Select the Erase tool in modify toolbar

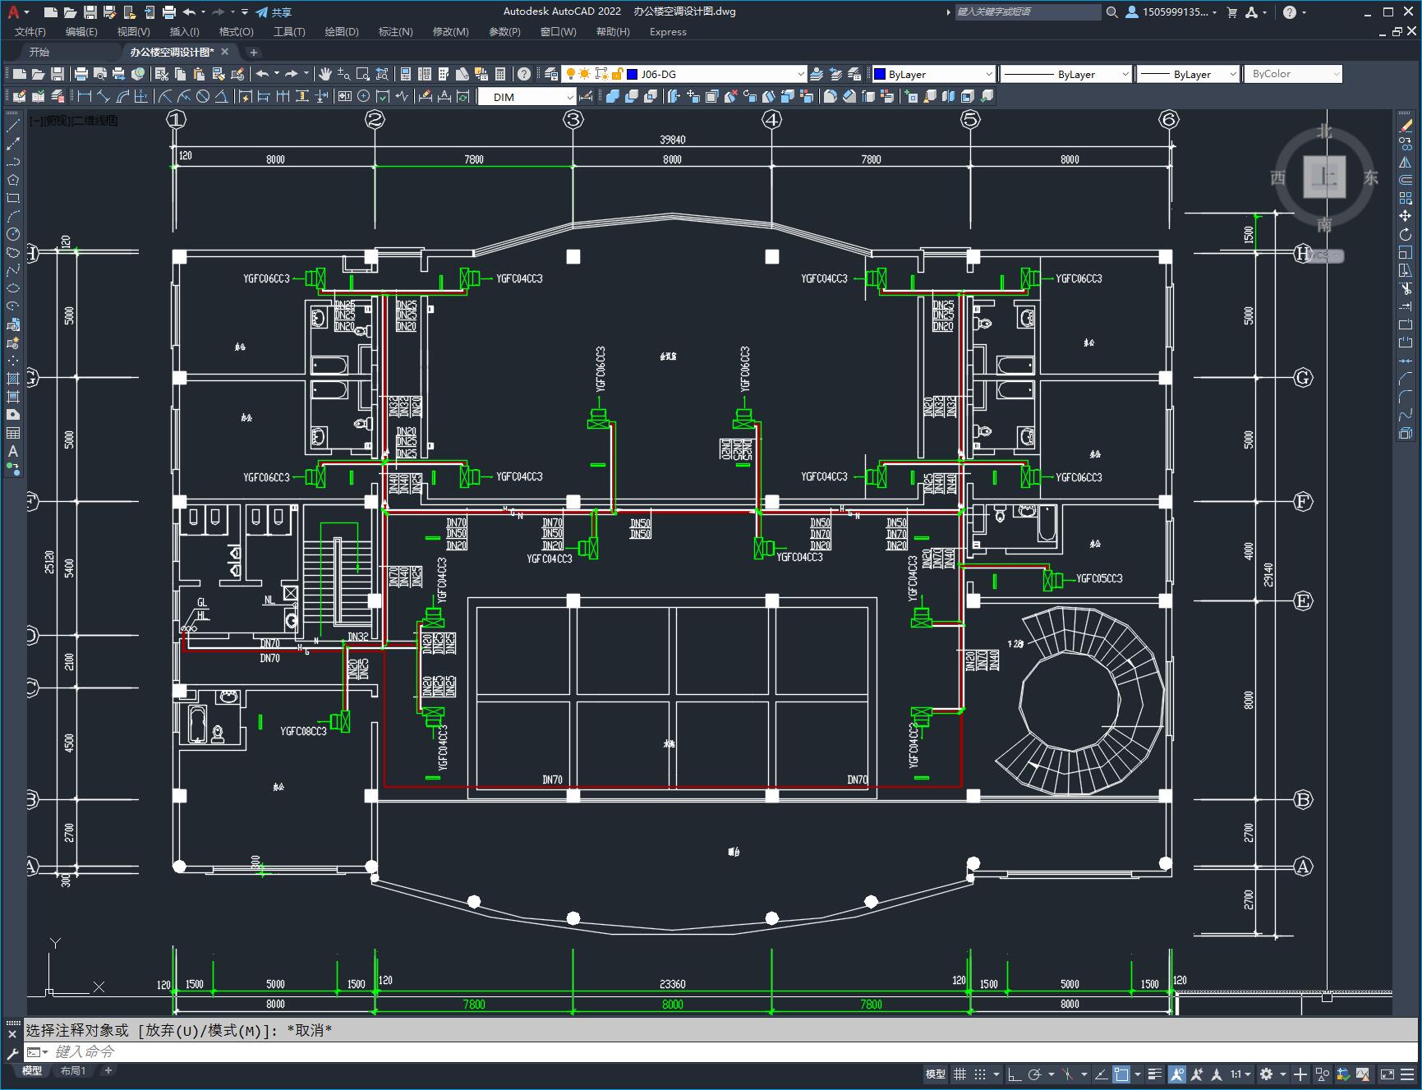[x=1406, y=126]
